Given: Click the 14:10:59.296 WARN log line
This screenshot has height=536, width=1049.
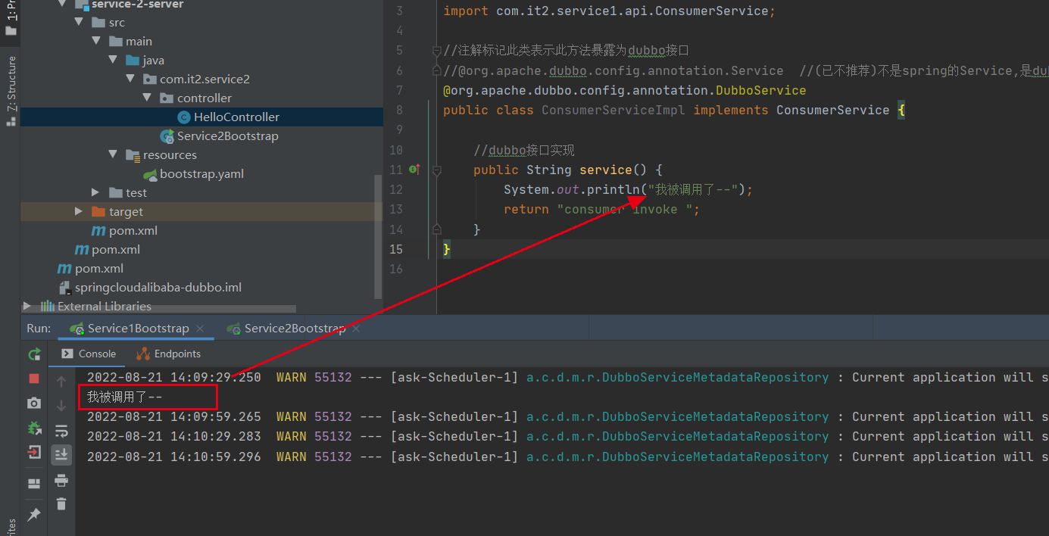Looking at the screenshot, I should click(568, 457).
